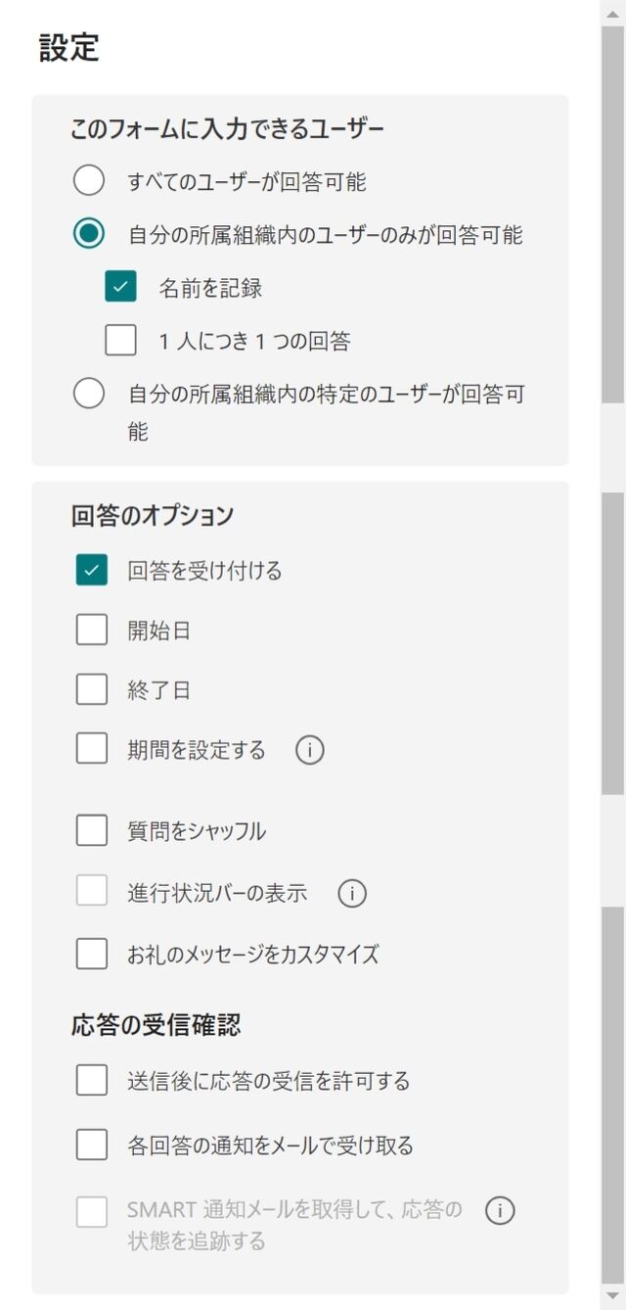626x1310 pixels.
Task: Toggle the 回答を受け付ける checkbox
Action: point(91,570)
